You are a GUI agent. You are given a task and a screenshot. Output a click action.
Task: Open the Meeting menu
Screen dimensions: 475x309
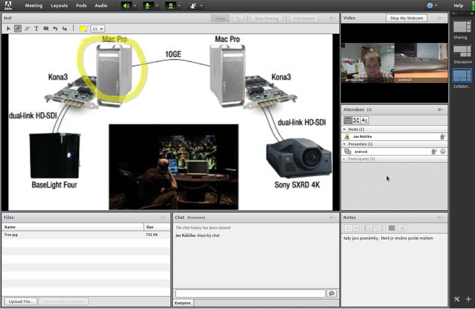(x=33, y=6)
